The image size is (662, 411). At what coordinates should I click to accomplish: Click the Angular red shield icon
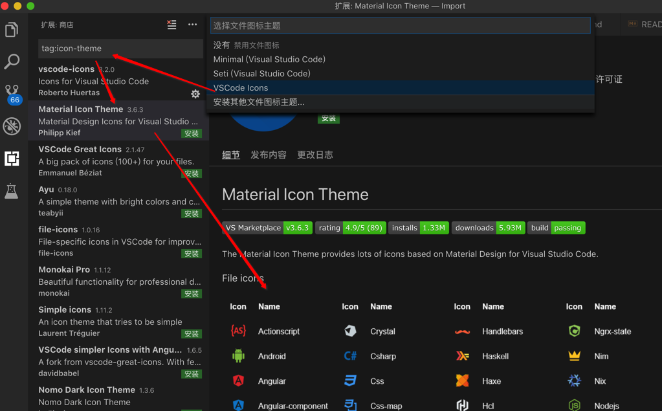click(239, 381)
